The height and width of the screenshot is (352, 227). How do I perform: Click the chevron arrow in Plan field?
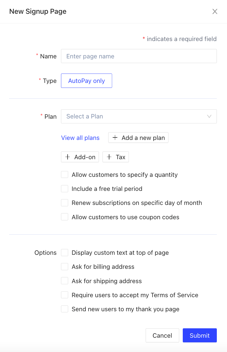coord(209,116)
